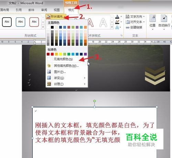Click the text outline pen icon
This screenshot has width=172, height=158.
(117, 22)
